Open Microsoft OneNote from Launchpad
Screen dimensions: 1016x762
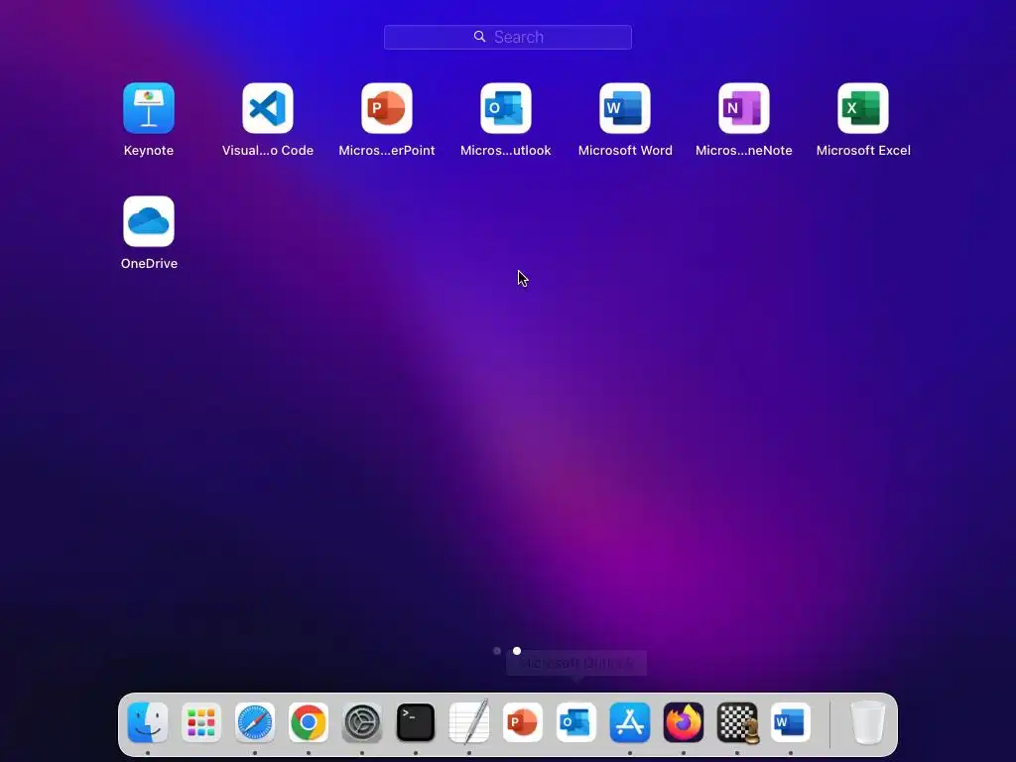pos(744,108)
